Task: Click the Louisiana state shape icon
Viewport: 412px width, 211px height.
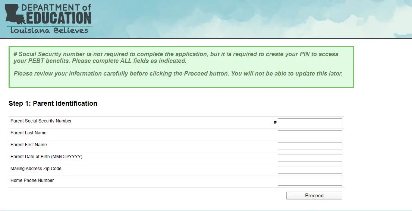Action: tap(15, 15)
